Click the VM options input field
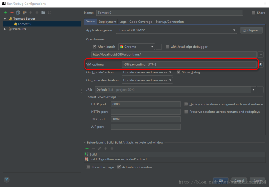This screenshot has width=269, height=187. 189,64
